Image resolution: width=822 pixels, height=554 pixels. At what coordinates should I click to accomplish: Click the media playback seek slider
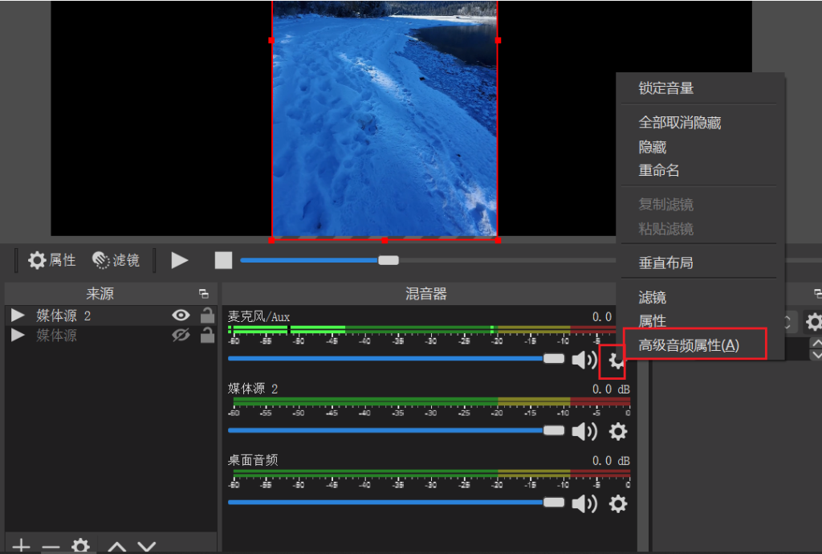click(427, 260)
